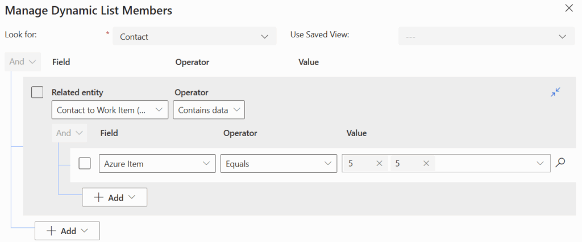Image resolution: width=582 pixels, height=242 pixels.
Task: Click the inner Add button under Azure Item
Action: point(115,197)
